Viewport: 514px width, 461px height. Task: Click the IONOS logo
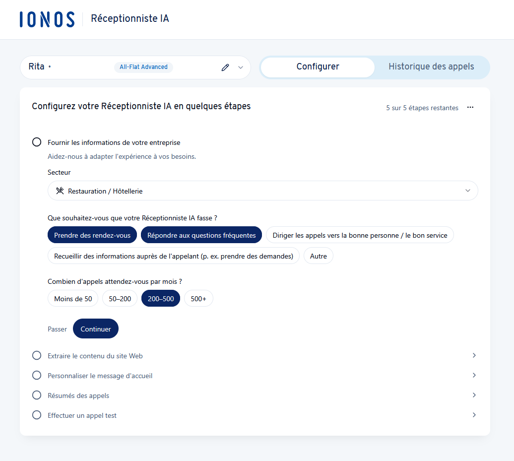click(47, 19)
